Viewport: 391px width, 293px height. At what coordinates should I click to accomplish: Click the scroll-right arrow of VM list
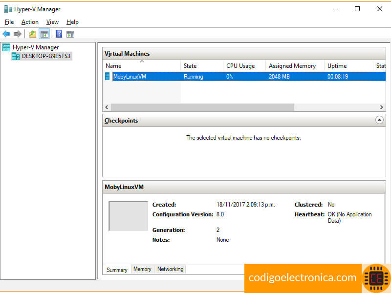pyautogui.click(x=382, y=107)
